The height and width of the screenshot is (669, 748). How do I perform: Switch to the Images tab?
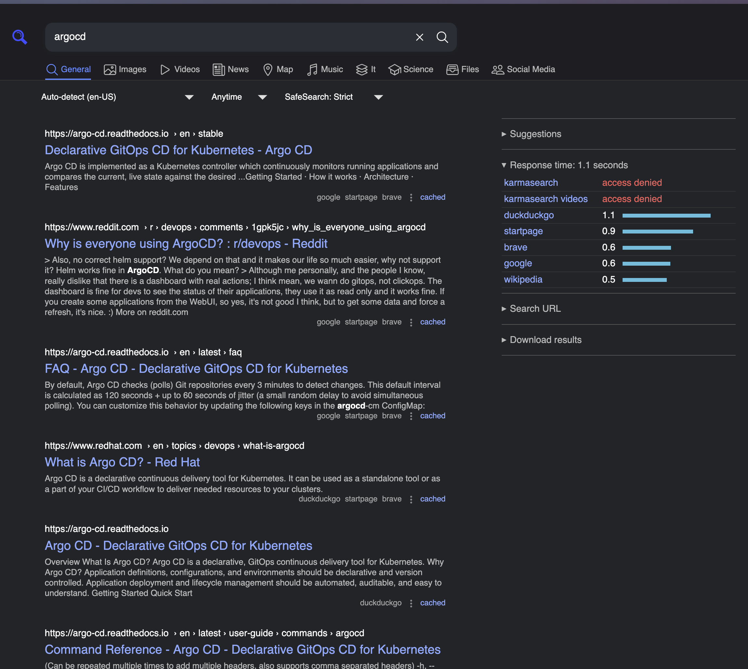(125, 69)
